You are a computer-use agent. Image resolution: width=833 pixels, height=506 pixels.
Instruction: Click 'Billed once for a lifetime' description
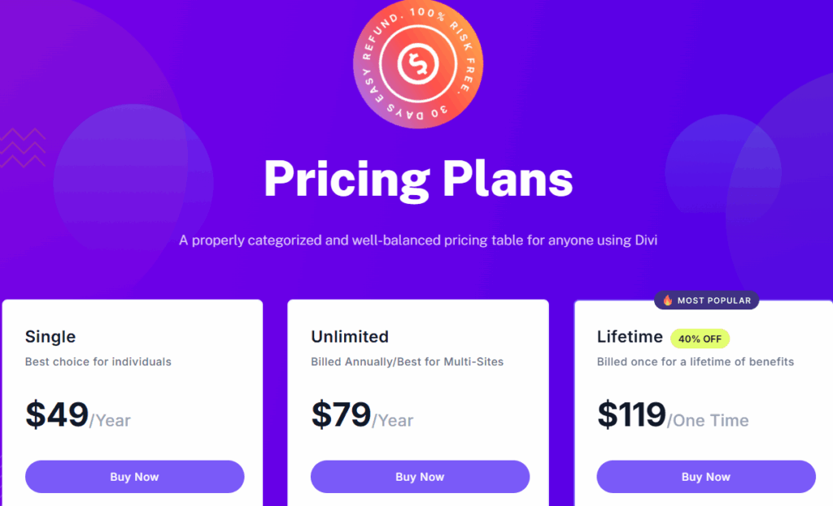click(x=696, y=361)
